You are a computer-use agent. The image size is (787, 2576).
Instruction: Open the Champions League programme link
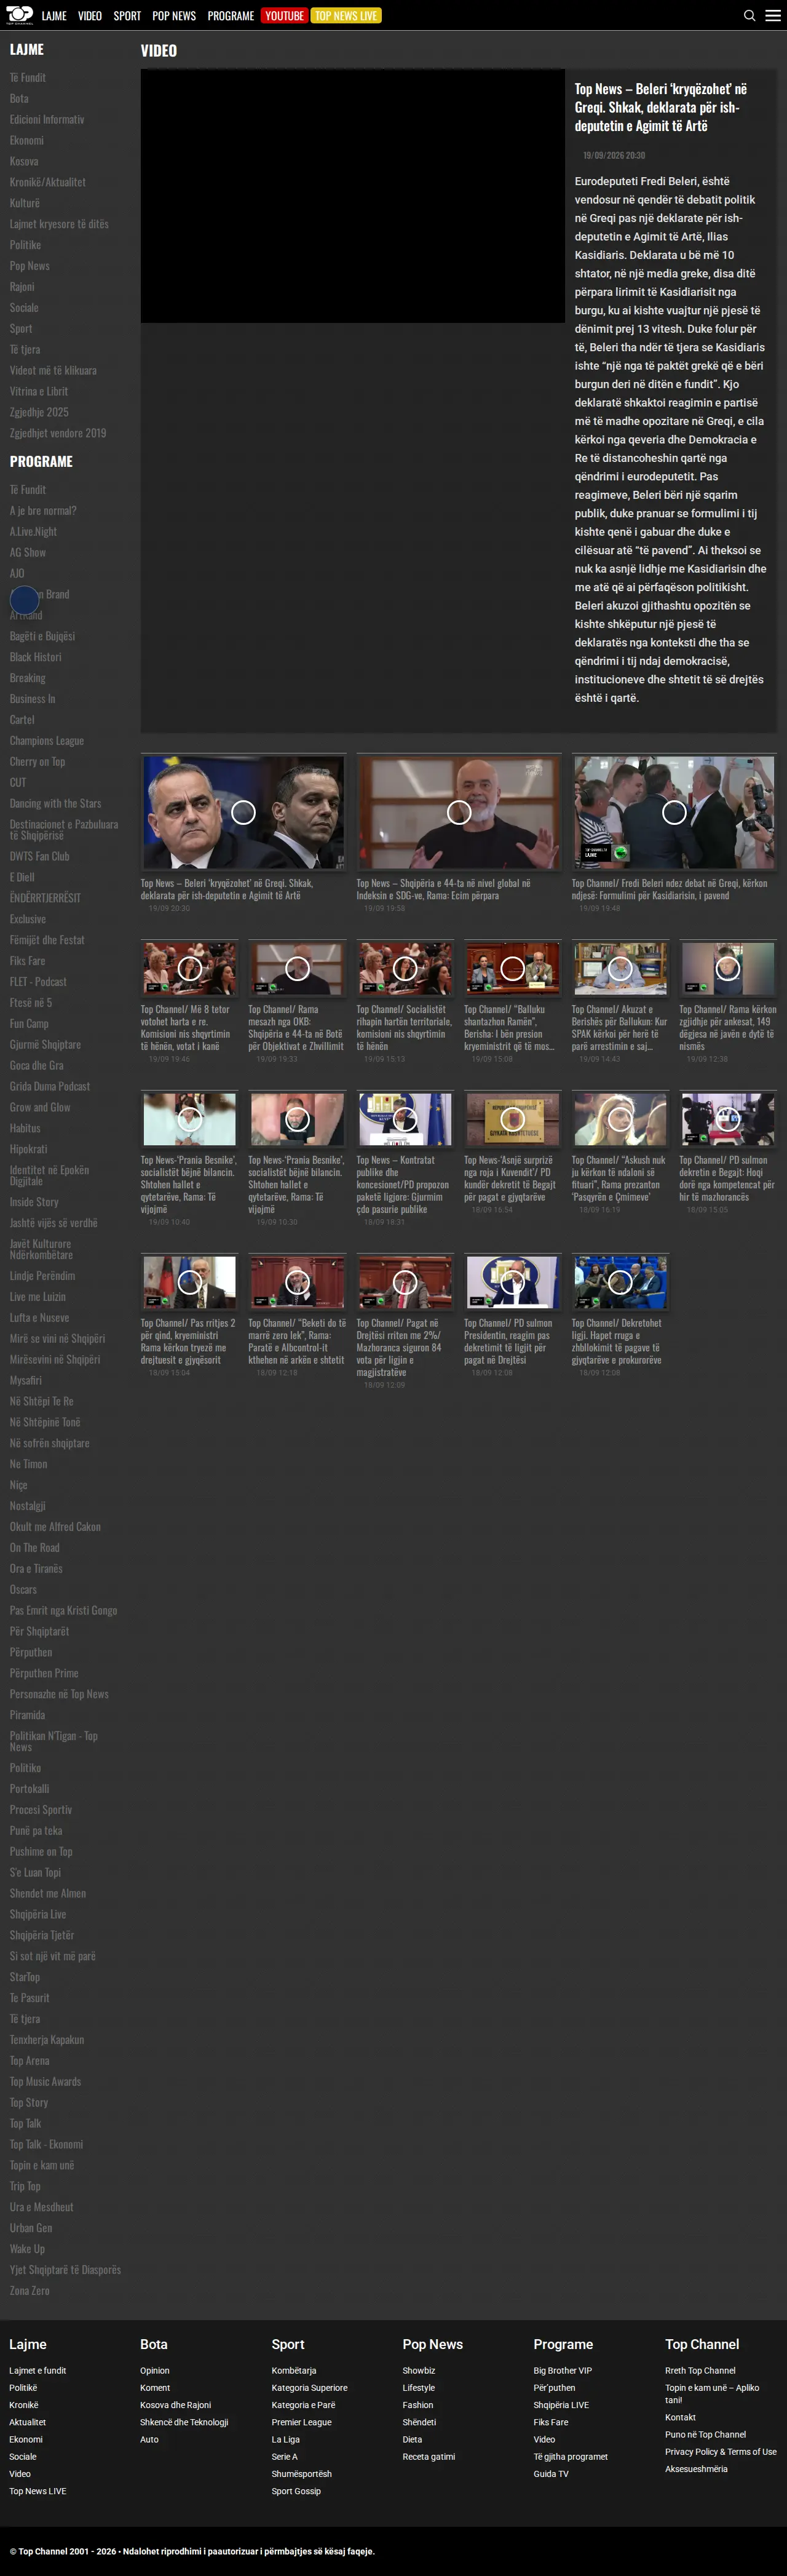click(47, 741)
